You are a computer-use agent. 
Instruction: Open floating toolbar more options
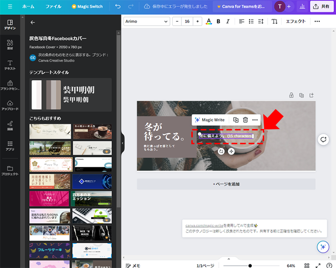click(x=255, y=120)
